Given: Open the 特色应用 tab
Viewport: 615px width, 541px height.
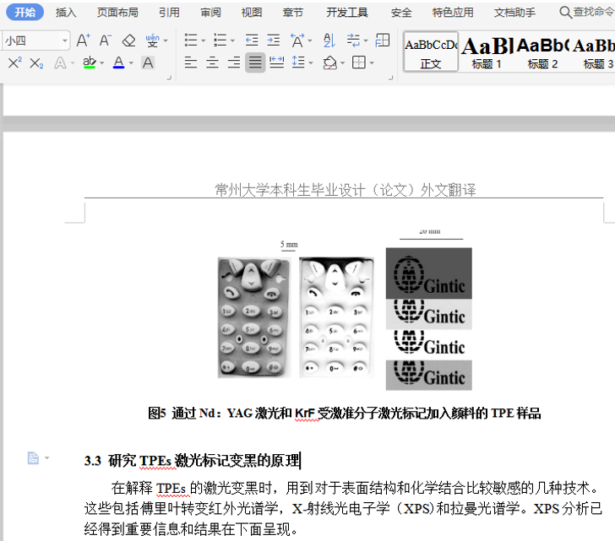Looking at the screenshot, I should [453, 13].
